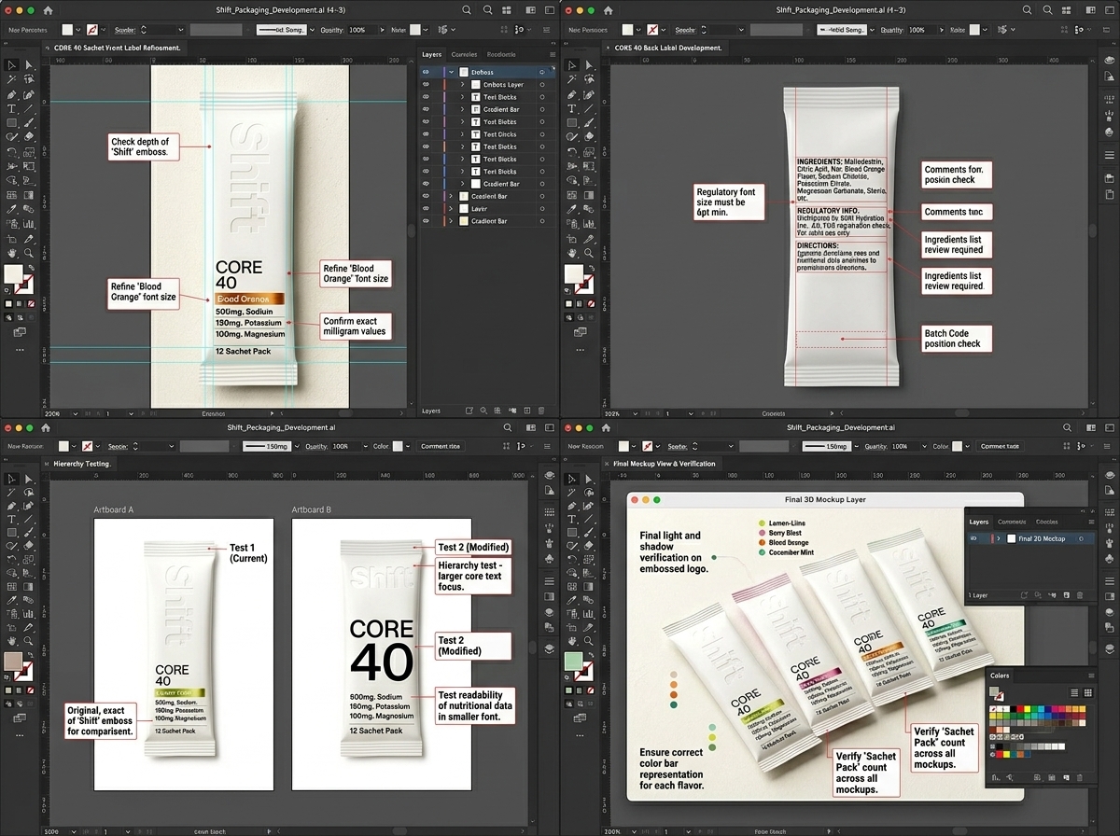Expand the Lavir layer
Image resolution: width=1120 pixels, height=836 pixels.
coord(452,209)
